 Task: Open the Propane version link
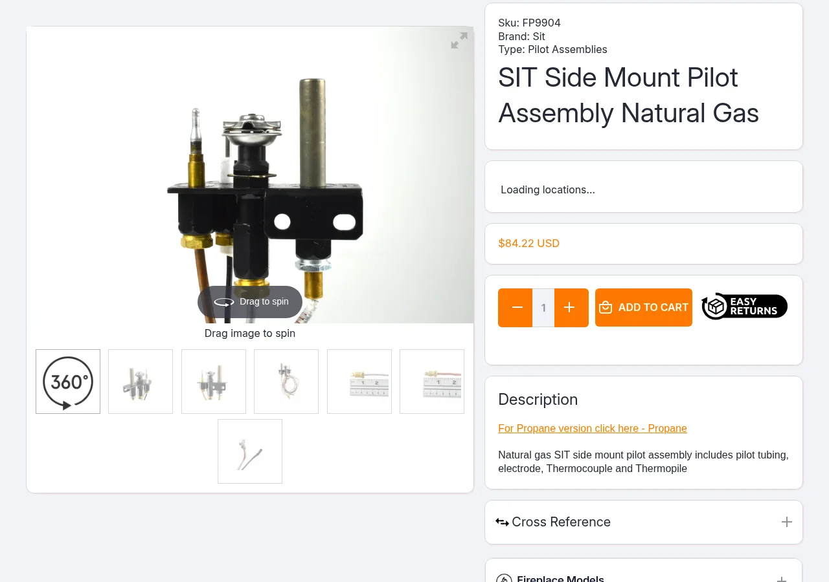pyautogui.click(x=593, y=429)
